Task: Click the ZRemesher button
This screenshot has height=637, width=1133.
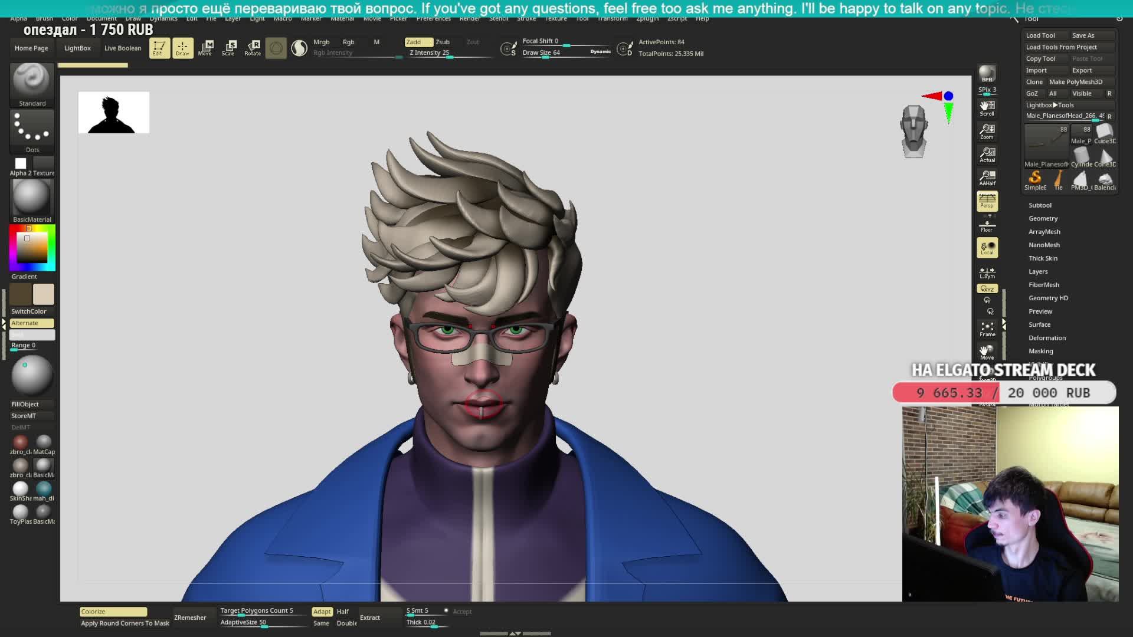Action: (190, 618)
